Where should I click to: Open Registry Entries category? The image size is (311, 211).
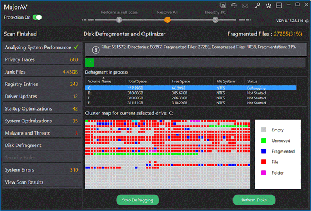point(42,84)
